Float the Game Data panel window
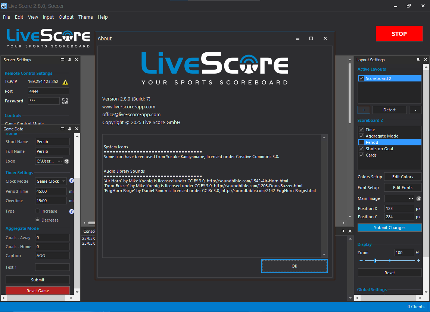The image size is (430, 312). coord(63,129)
